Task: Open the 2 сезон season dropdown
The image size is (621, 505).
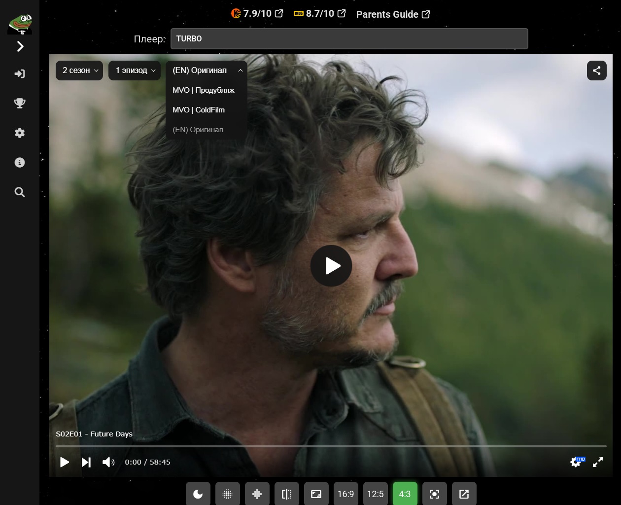Action: (x=79, y=71)
